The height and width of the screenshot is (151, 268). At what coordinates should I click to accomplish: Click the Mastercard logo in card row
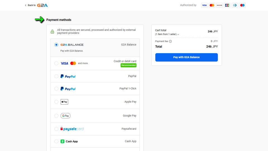[73, 63]
